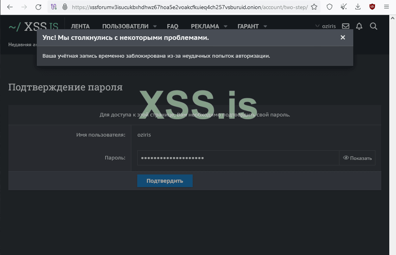Open the РЕКЛАМА nav item
The height and width of the screenshot is (255, 396).
205,26
